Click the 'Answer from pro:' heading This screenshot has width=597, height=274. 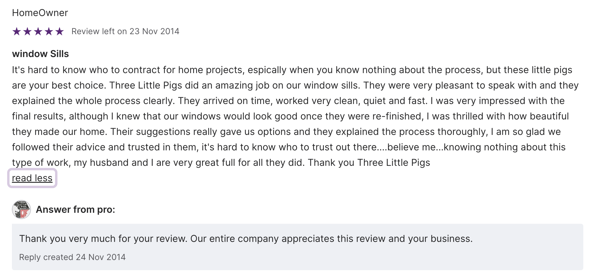75,210
